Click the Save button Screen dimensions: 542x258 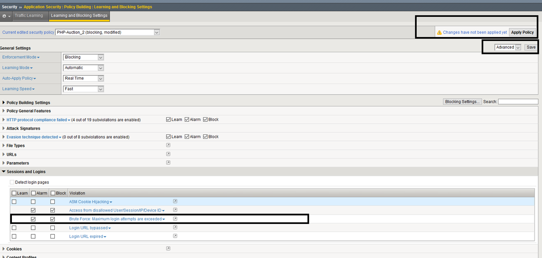coord(531,47)
